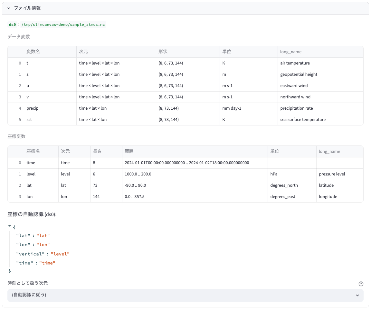
Task: Click the help icon beside 時刻として扱う次元
Action: [x=361, y=284]
